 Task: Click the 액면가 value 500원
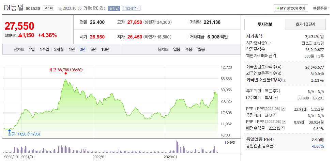[309, 56]
